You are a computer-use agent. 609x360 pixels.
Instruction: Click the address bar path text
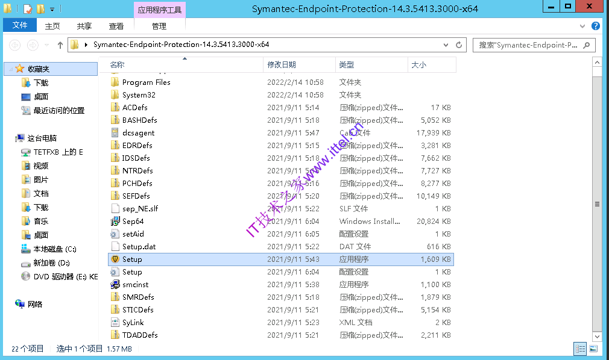(181, 45)
